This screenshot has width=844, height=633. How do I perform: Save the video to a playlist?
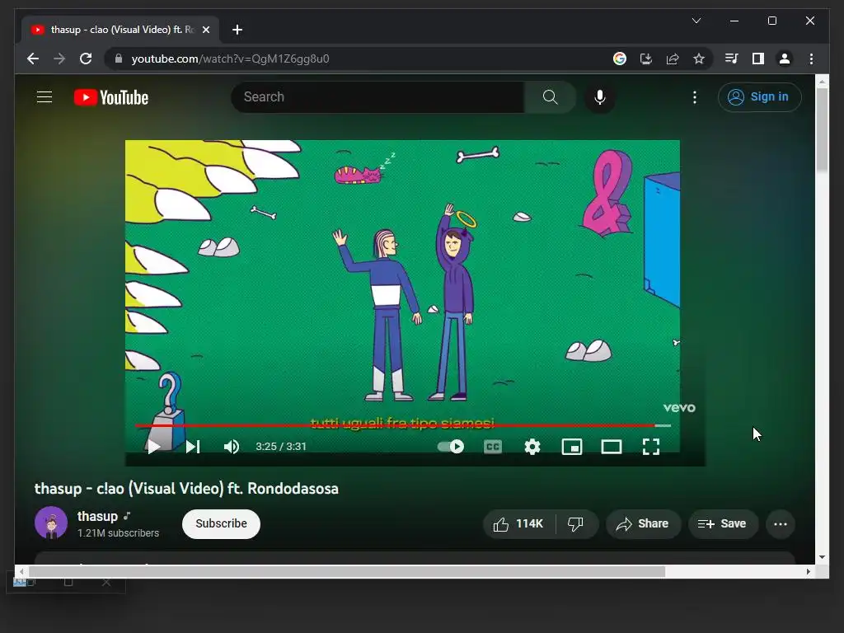[723, 523]
